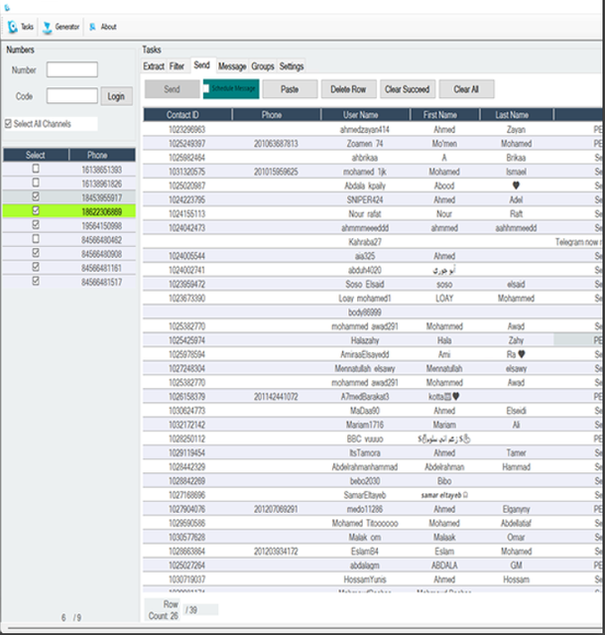Toggle Select All Channels checkbox

click(9, 124)
